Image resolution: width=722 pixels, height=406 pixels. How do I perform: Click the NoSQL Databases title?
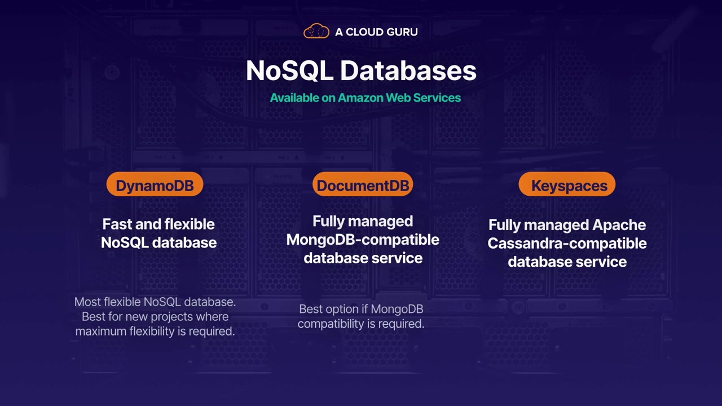point(361,71)
